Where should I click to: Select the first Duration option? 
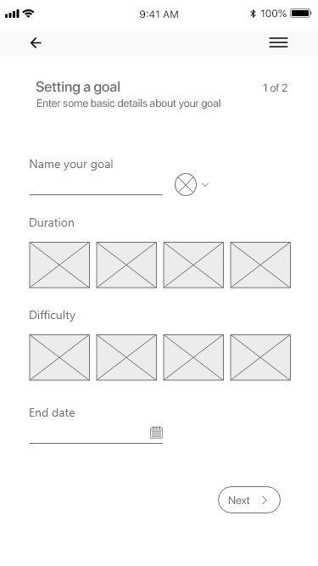click(59, 265)
